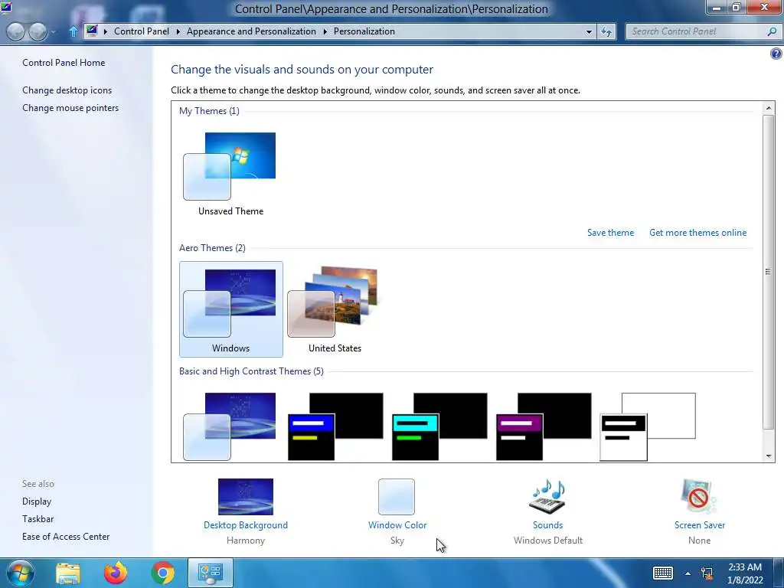
Task: Click Control Panel breadcrumb segment
Action: [142, 31]
